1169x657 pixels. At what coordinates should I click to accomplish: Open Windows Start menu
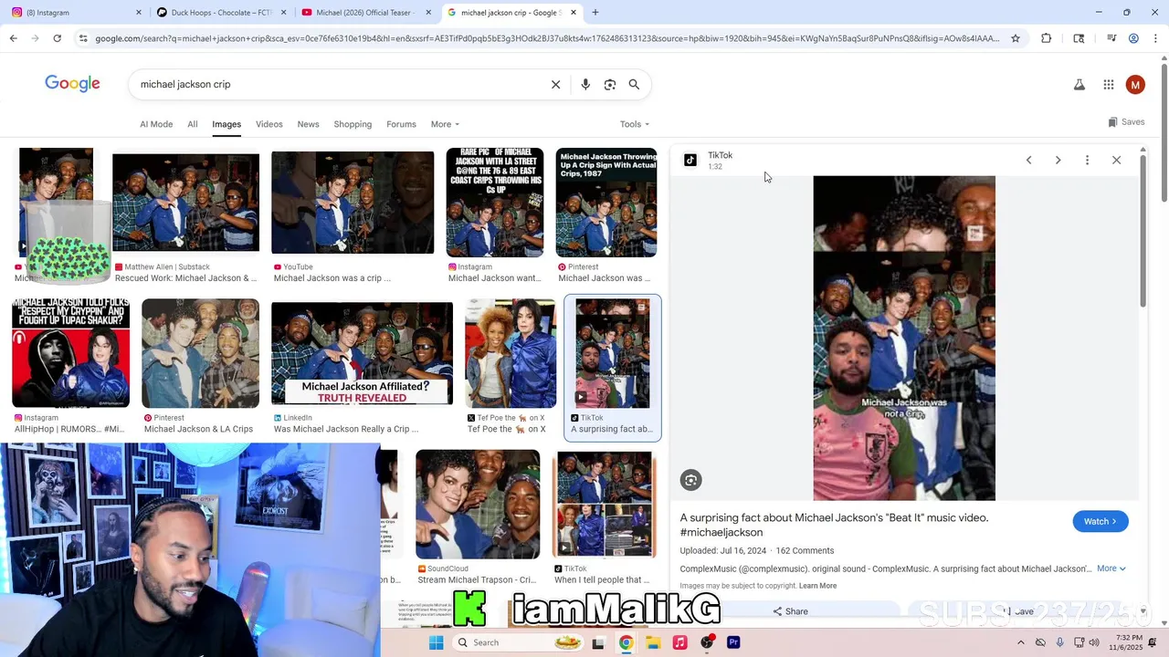(436, 642)
